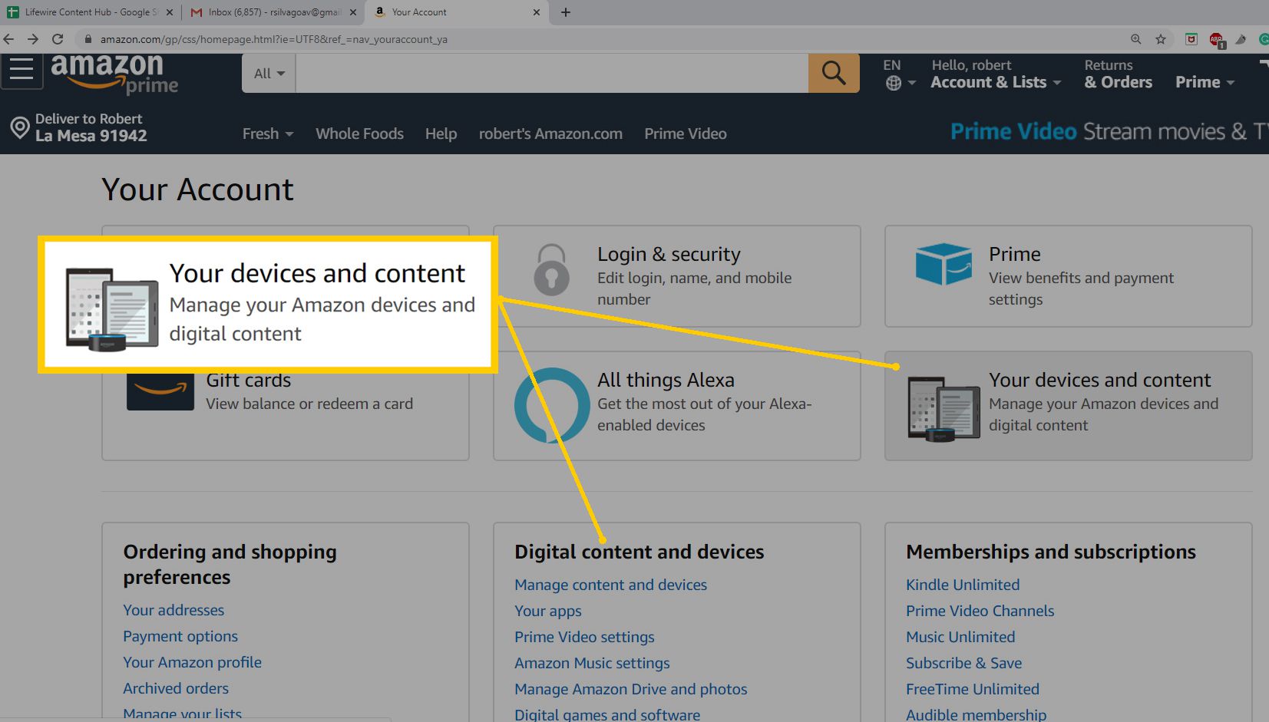This screenshot has height=722, width=1269.
Task: Click Manage content and devices link
Action: [x=610, y=585]
